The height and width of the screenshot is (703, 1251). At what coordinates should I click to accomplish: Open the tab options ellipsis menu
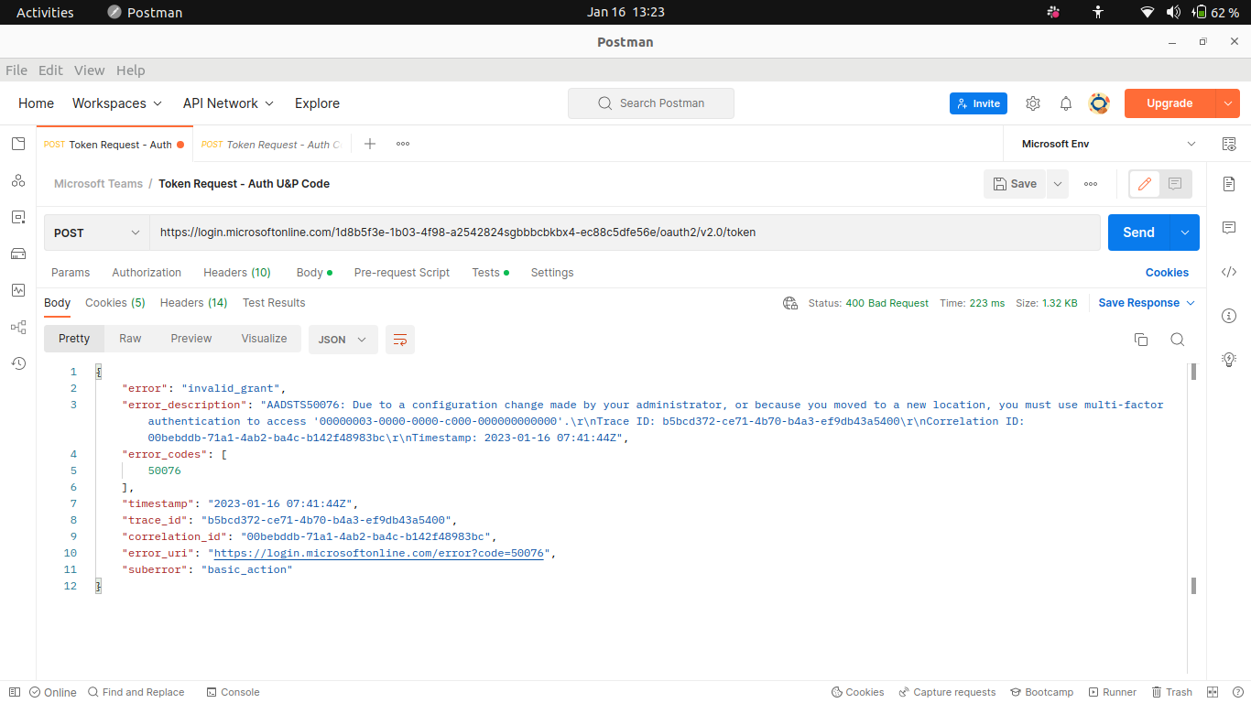(403, 144)
